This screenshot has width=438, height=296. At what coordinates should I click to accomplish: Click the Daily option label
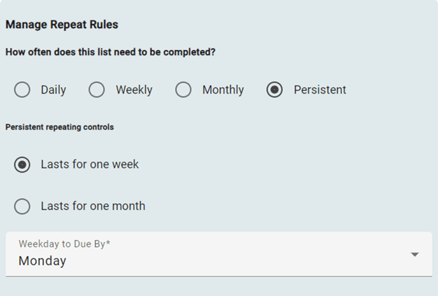53,90
